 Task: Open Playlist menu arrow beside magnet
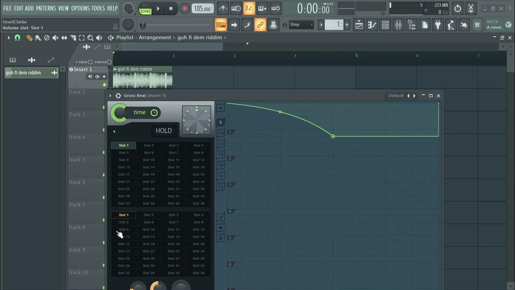[8, 37]
